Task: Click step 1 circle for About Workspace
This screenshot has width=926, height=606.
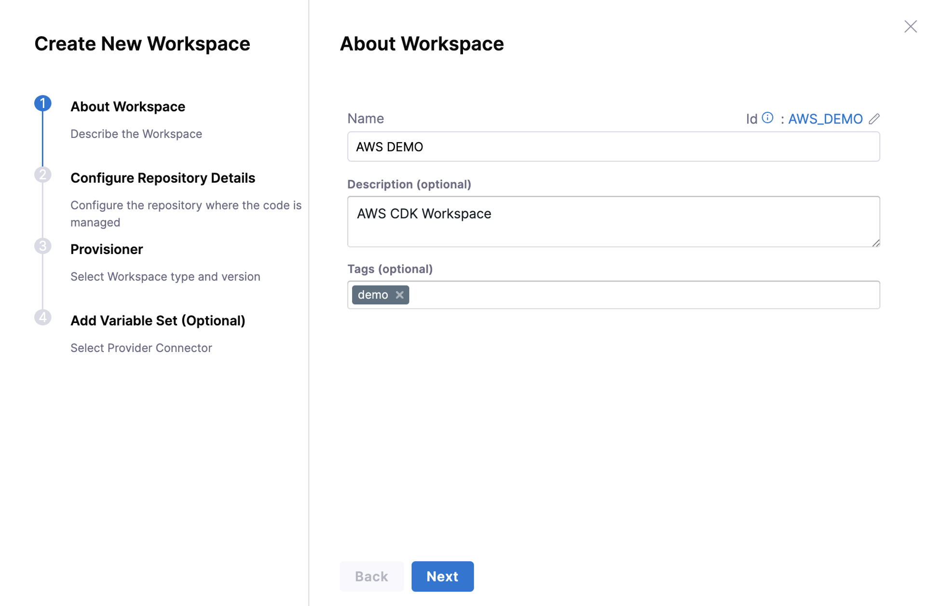Action: [43, 103]
